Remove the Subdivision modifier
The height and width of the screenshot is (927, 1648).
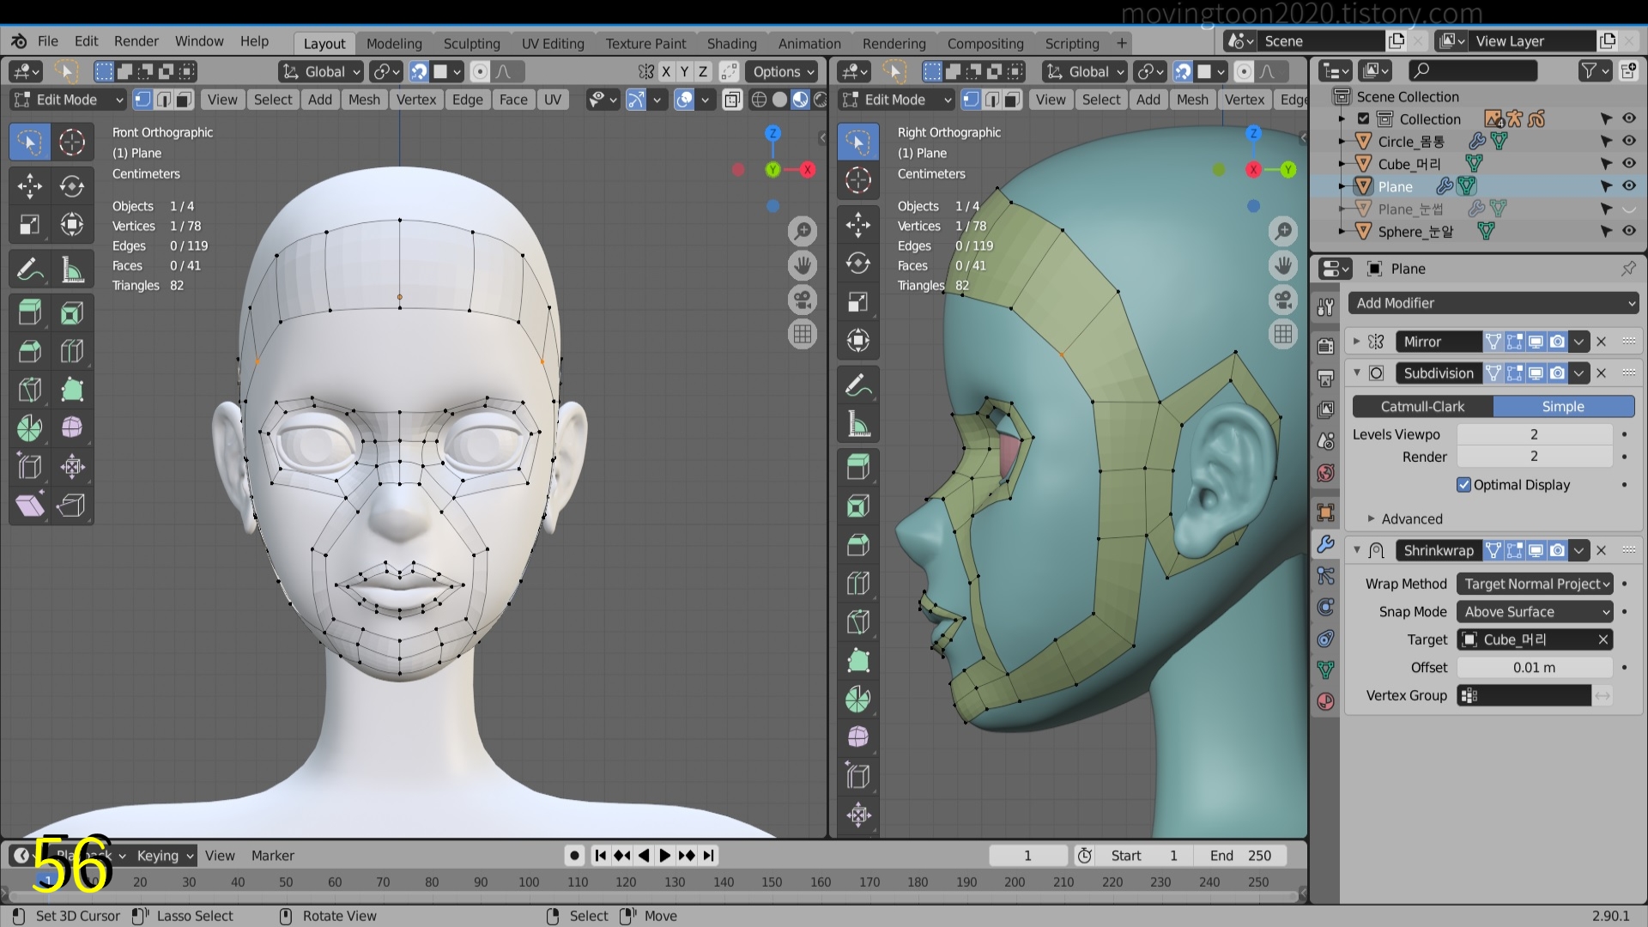click(x=1601, y=373)
